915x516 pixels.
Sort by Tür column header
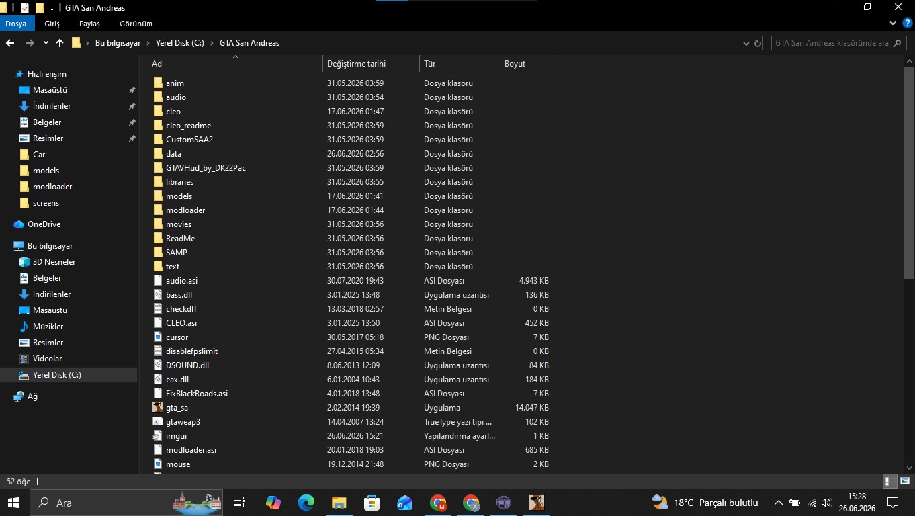460,64
